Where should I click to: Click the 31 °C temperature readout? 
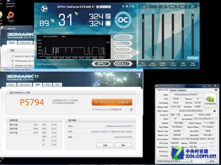click(x=68, y=19)
